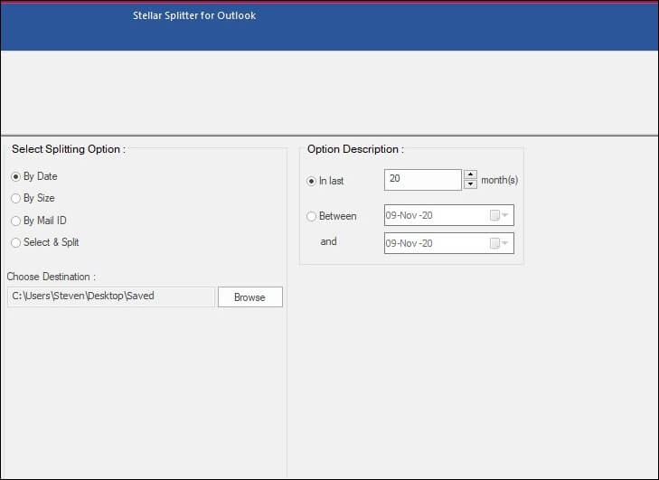Click the Choose Destination label

52,277
